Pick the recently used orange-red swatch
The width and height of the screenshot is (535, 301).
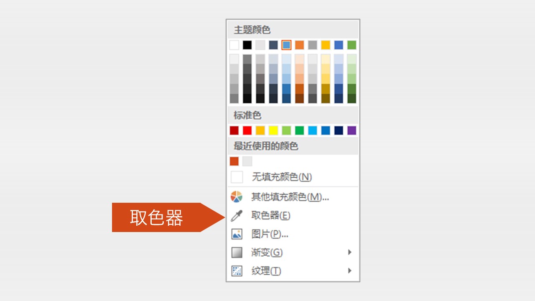point(234,161)
